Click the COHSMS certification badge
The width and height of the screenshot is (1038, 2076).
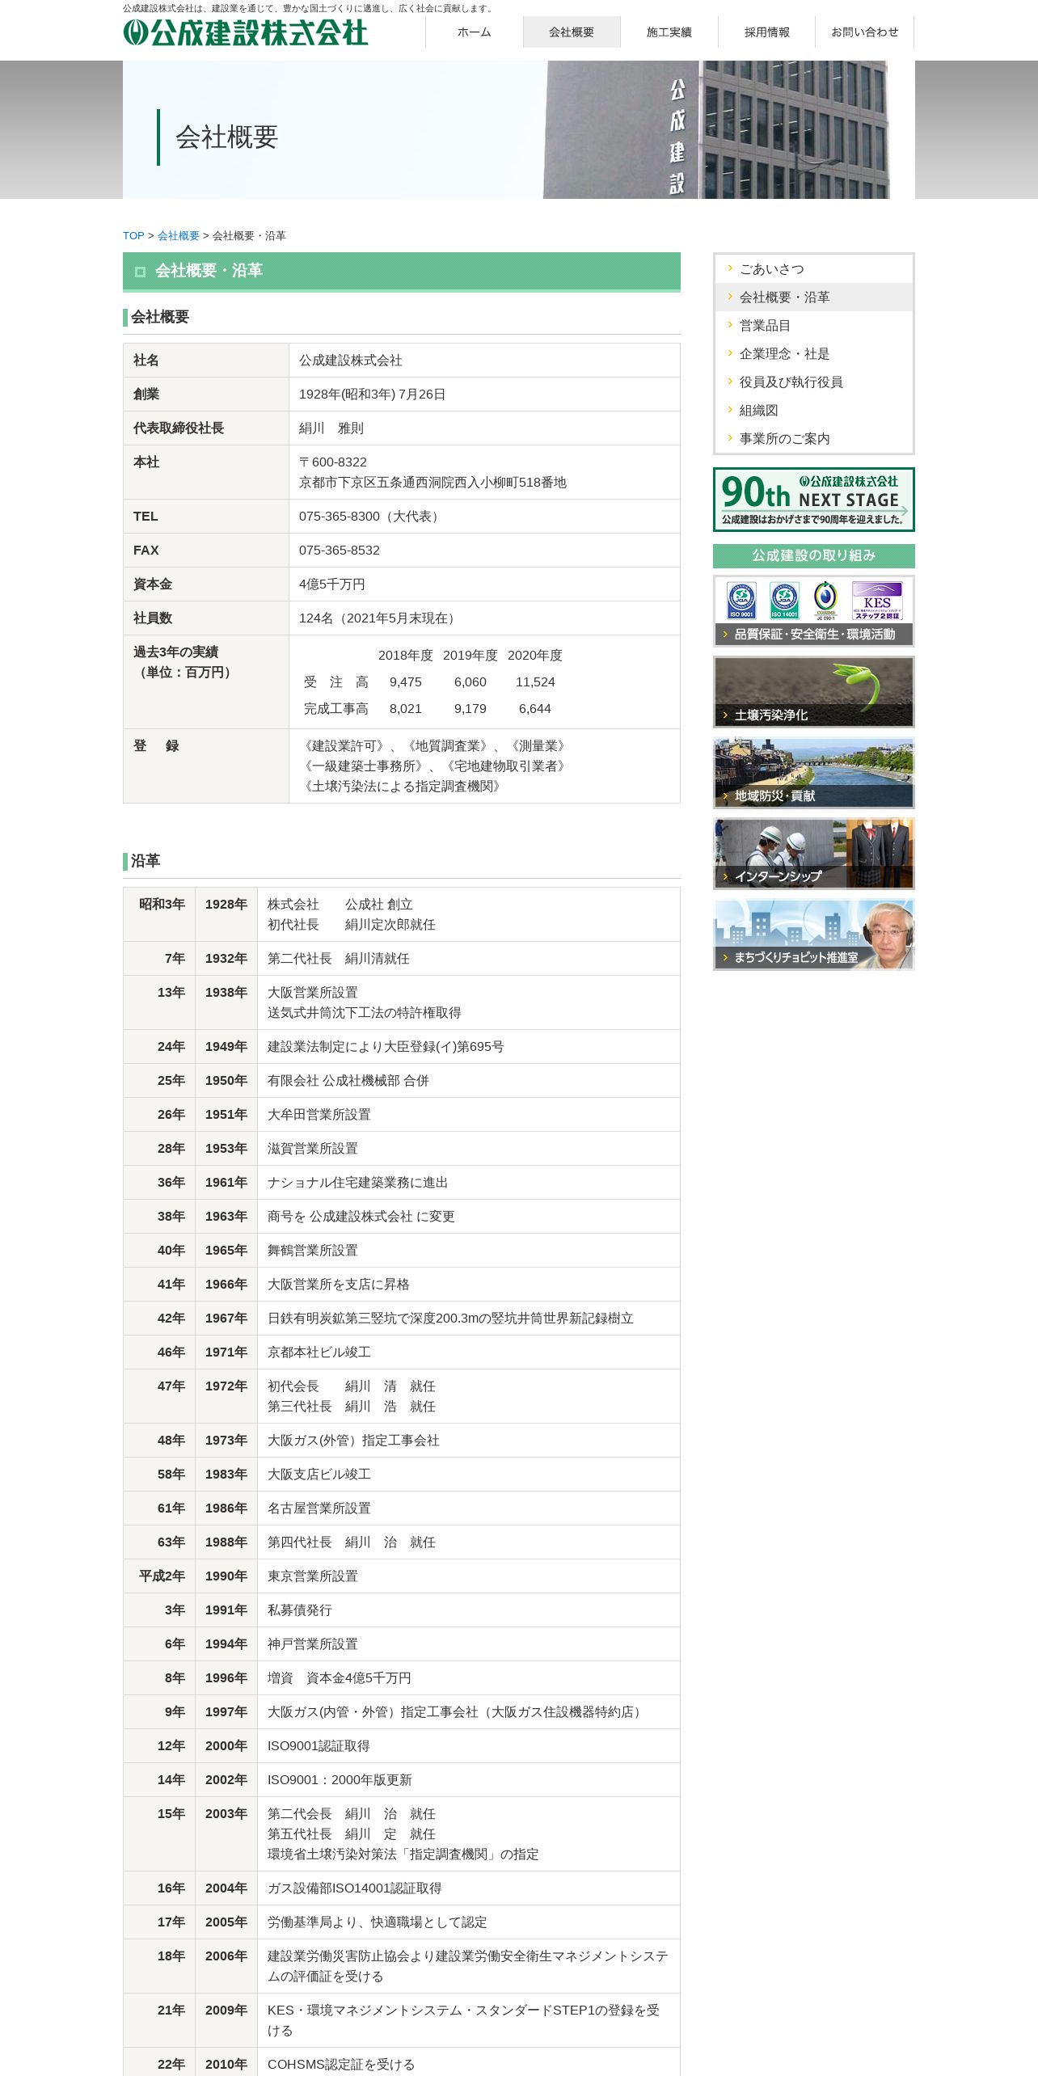(825, 600)
